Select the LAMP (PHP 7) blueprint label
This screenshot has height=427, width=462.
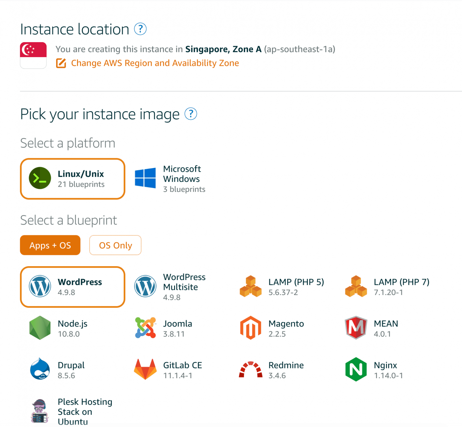[402, 282]
